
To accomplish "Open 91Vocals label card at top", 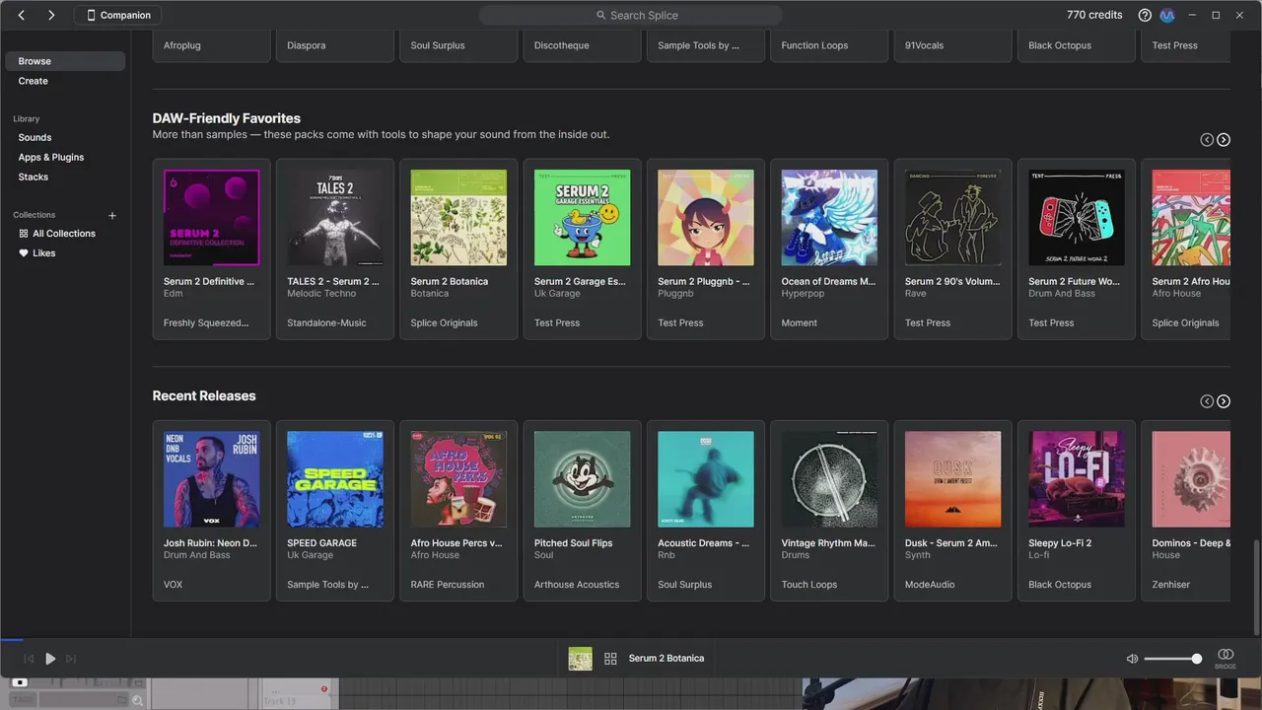I will (x=953, y=45).
